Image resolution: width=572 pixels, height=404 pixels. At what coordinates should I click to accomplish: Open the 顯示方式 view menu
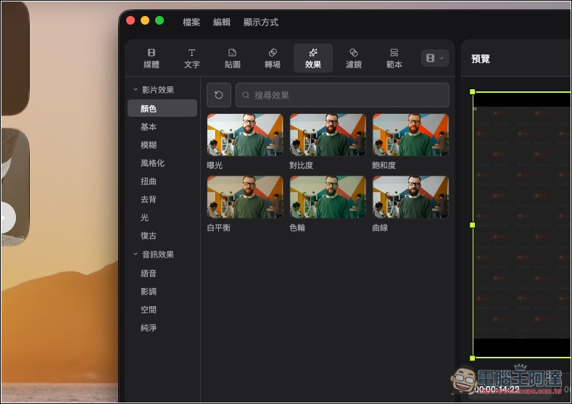click(261, 22)
